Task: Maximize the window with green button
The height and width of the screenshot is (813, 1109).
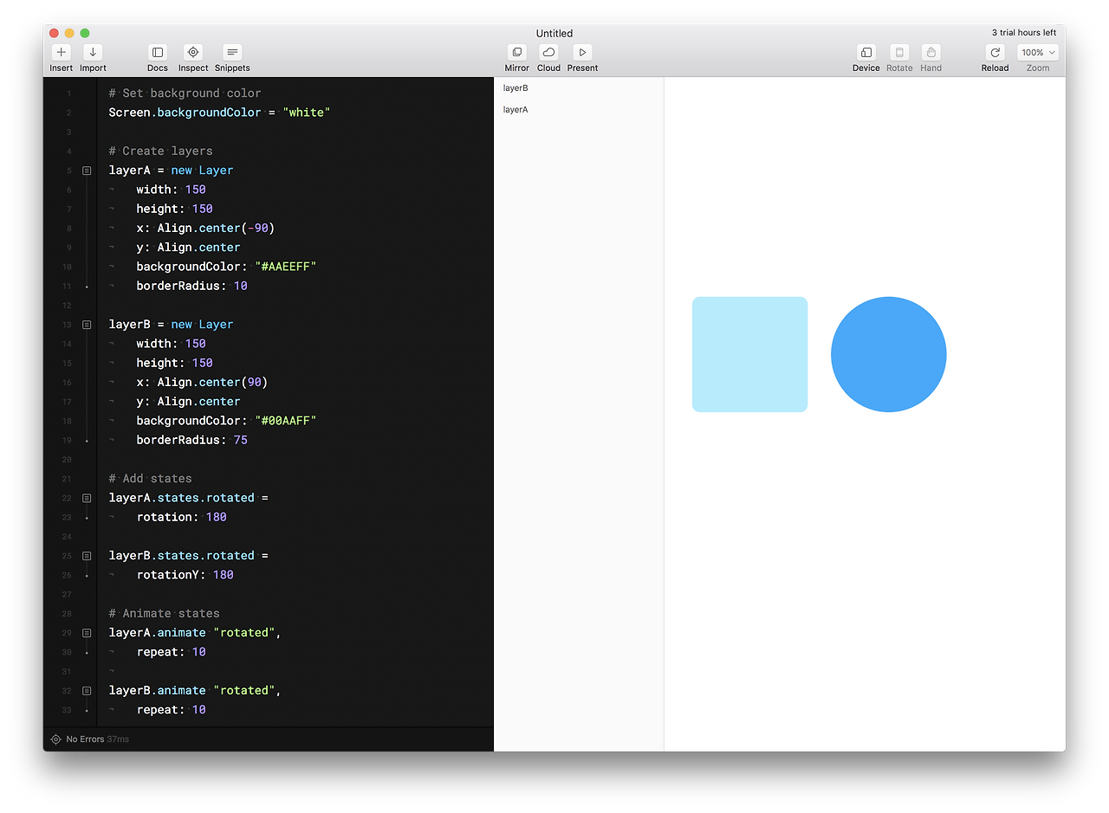Action: pos(85,33)
